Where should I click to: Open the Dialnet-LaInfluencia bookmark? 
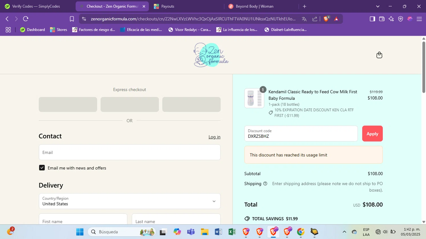pyautogui.click(x=286, y=30)
